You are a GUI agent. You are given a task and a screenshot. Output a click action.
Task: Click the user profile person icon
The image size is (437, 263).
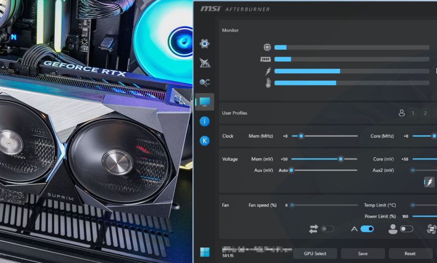click(402, 113)
